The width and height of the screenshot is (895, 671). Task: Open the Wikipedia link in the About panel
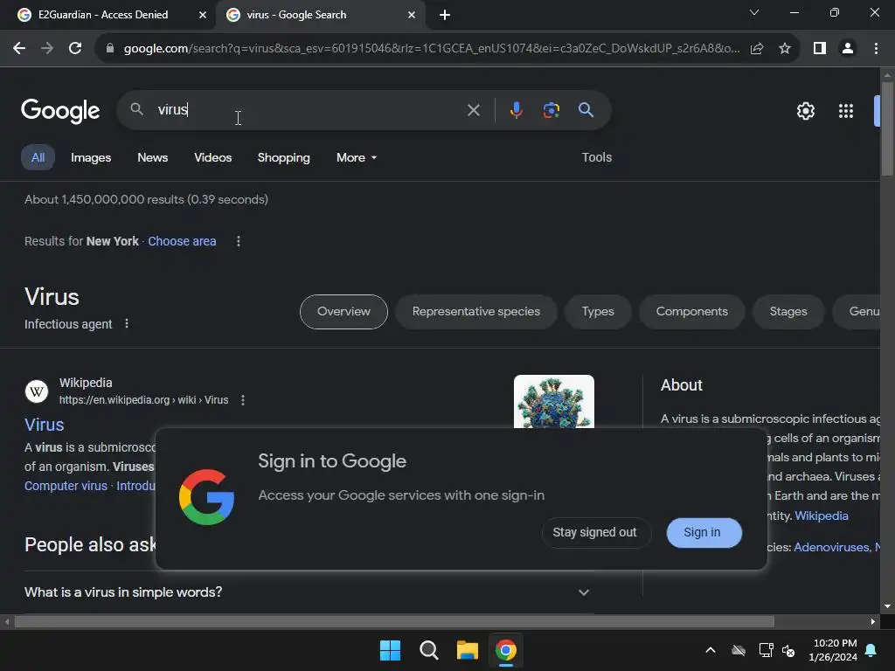(822, 515)
